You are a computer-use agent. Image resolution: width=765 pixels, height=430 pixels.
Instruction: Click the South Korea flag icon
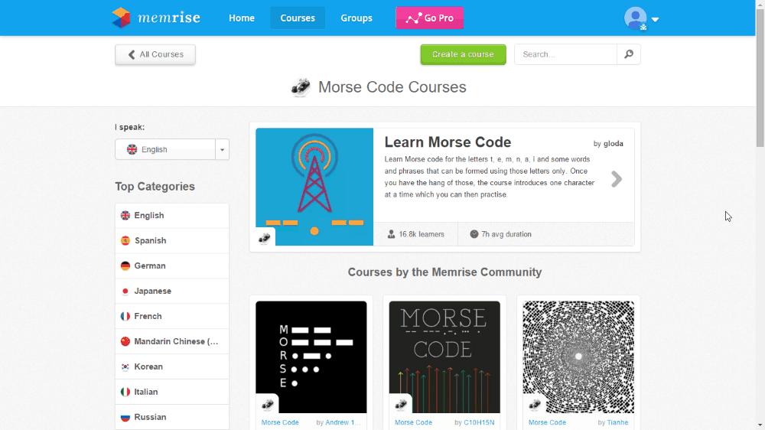(x=125, y=366)
